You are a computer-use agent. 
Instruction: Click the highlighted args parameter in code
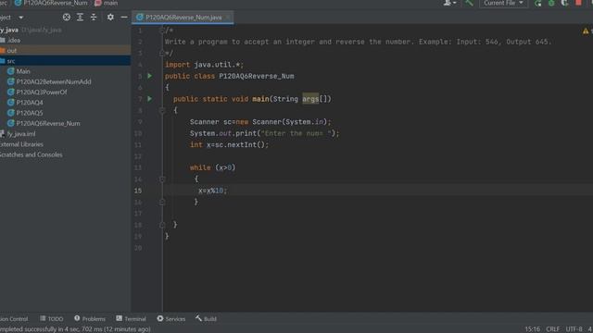(310, 99)
